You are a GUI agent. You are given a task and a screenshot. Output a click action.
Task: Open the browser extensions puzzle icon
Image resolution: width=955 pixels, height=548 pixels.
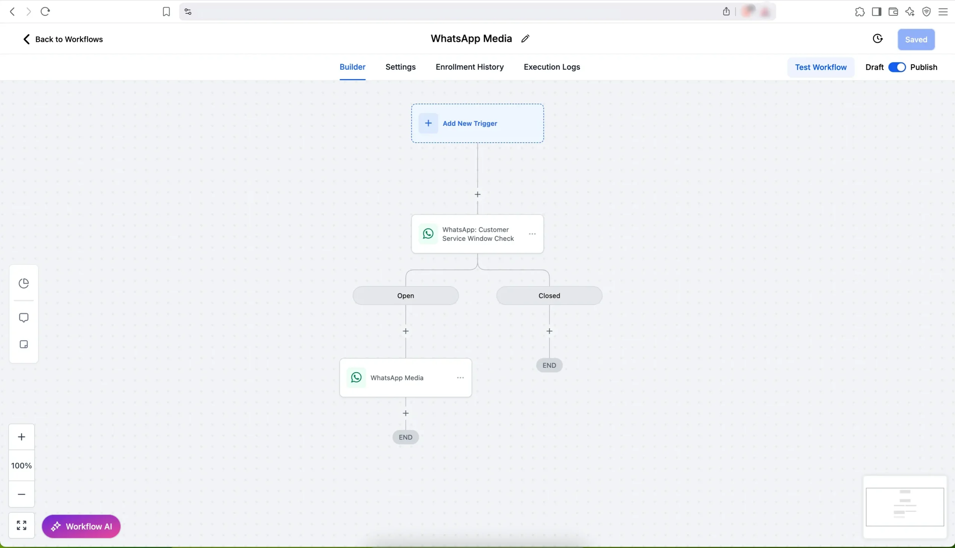(860, 12)
